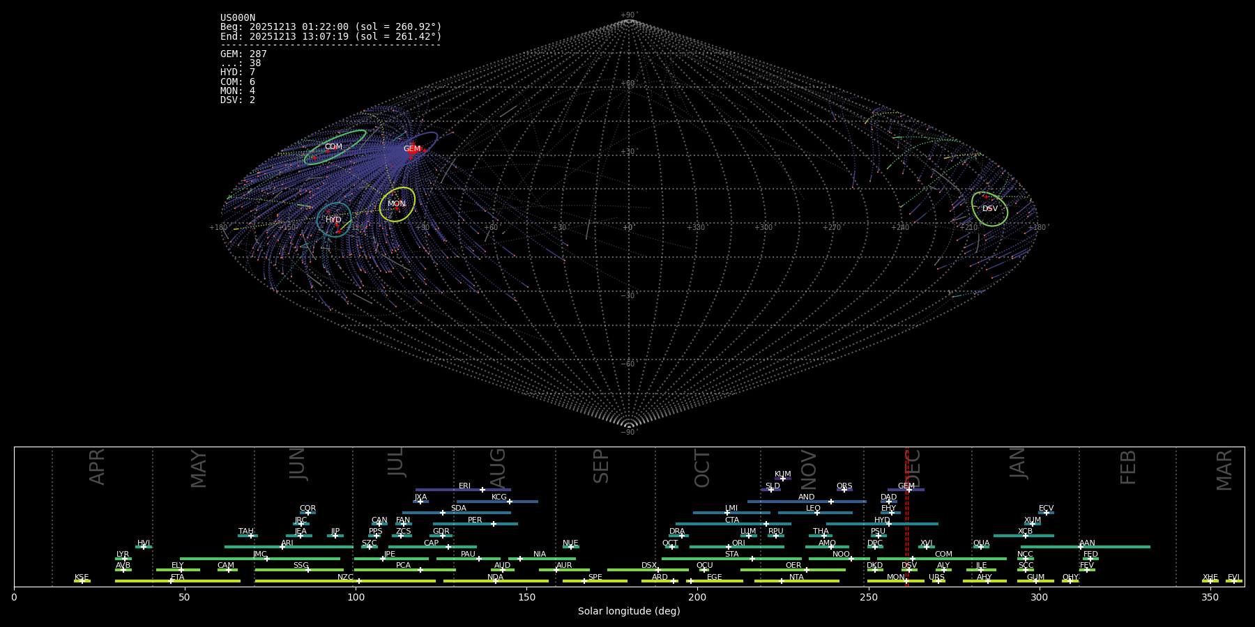Click the NOO shower bar in timeline
The height and width of the screenshot is (627, 1255).
click(839, 559)
